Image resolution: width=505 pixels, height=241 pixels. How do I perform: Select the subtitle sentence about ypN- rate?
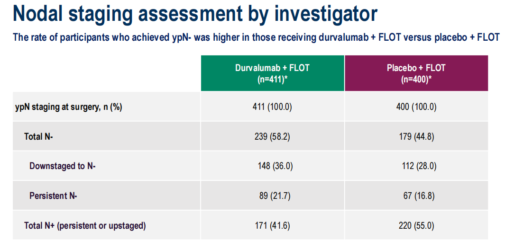point(256,37)
